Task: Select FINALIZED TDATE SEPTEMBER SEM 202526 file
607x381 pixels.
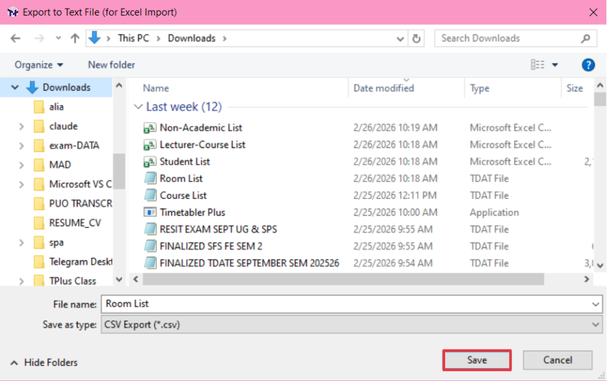Action: coord(249,263)
